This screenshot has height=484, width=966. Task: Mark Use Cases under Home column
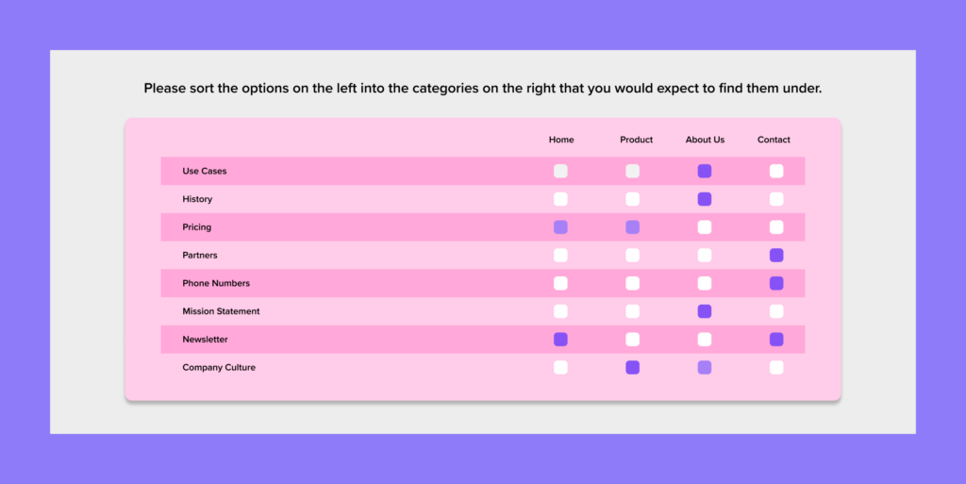pos(560,171)
